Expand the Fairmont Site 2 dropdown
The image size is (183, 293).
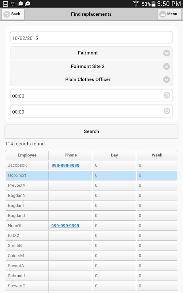[91, 66]
